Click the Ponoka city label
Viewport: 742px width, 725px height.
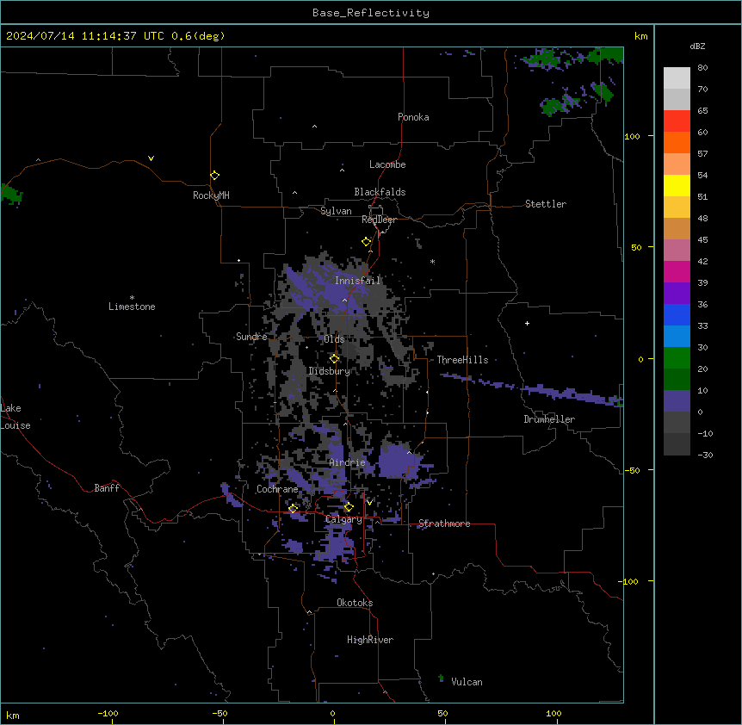[413, 117]
